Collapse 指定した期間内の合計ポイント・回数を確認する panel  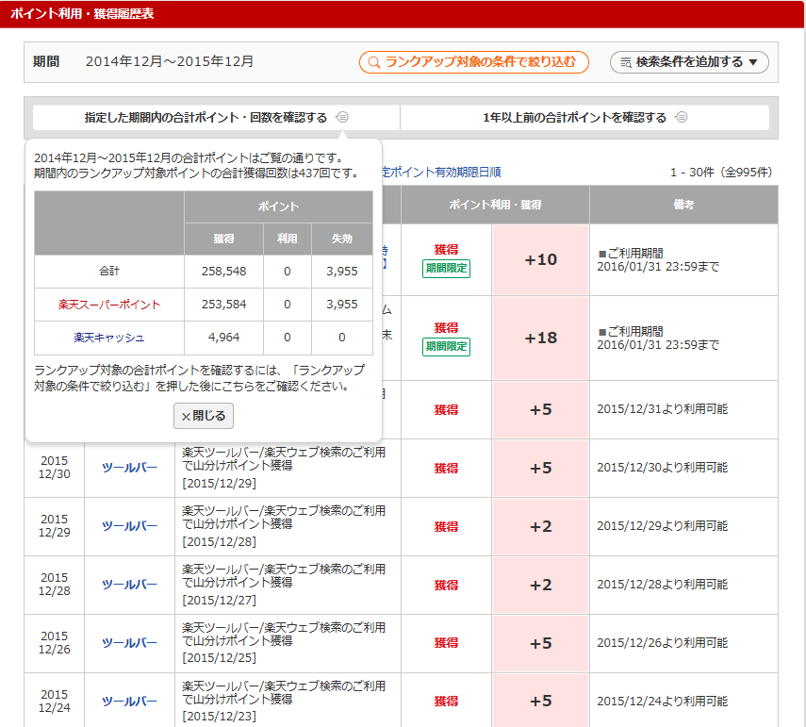217,118
